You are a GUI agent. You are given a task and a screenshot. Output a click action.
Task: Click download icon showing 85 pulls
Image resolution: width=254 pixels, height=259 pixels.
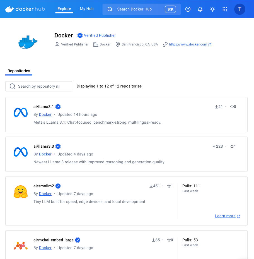(154, 240)
